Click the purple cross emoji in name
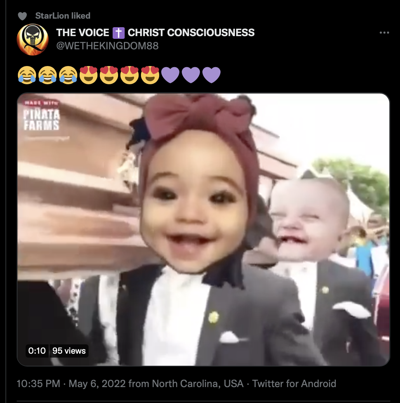Viewport: 400px width, 403px height. click(118, 33)
